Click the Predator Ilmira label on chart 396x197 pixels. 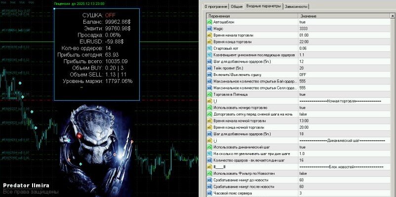(26, 186)
